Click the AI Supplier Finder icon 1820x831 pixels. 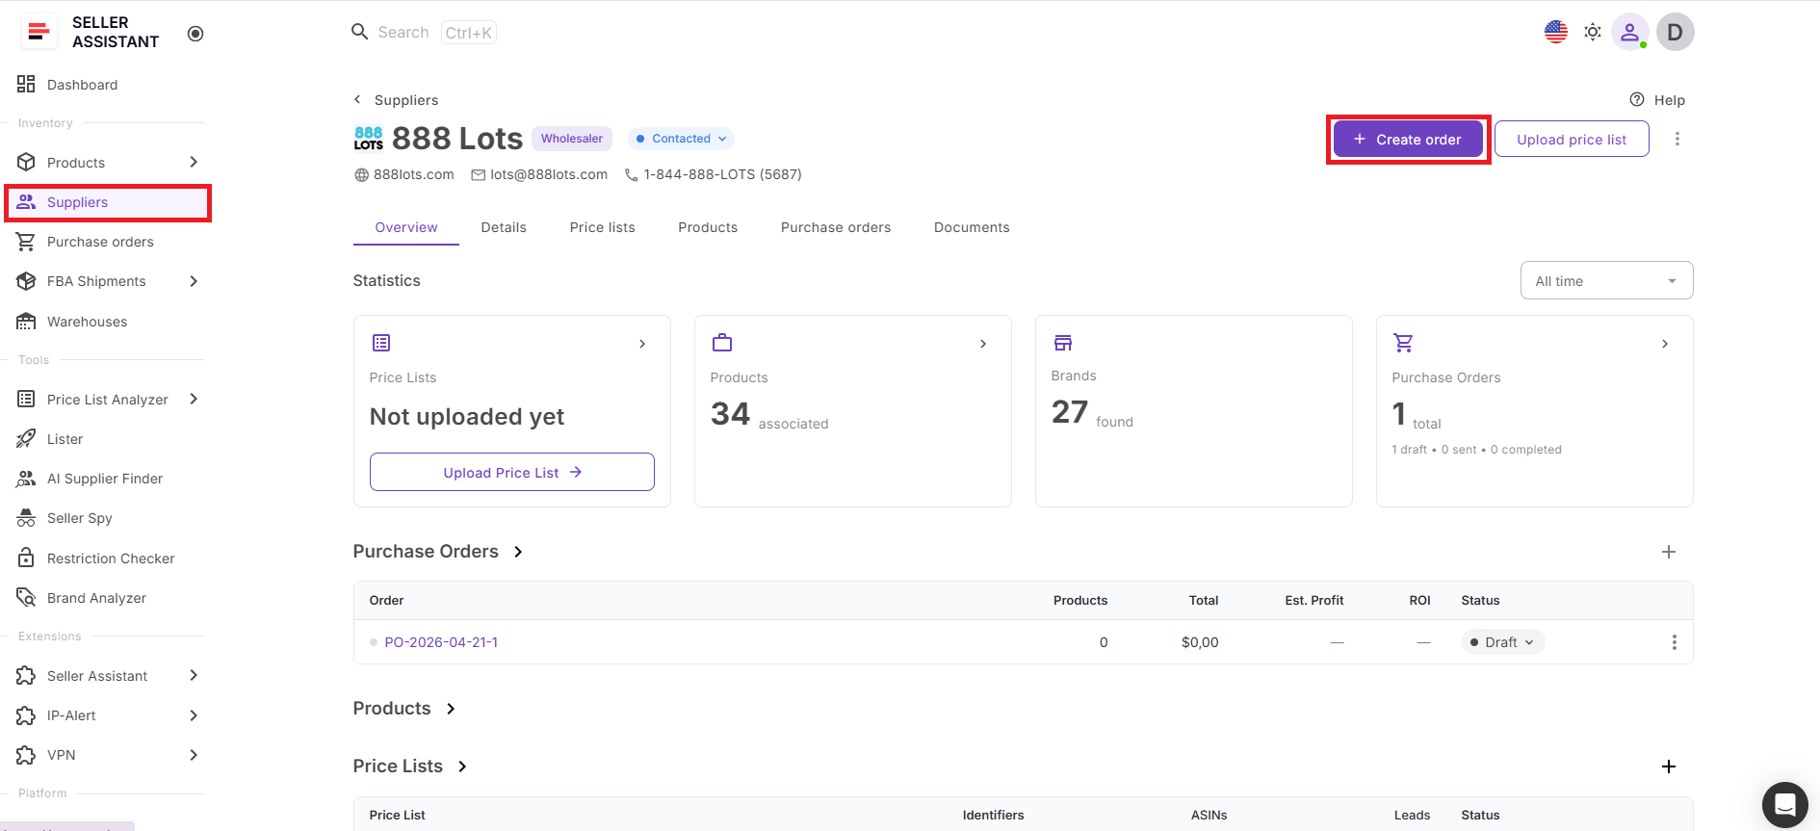point(26,479)
